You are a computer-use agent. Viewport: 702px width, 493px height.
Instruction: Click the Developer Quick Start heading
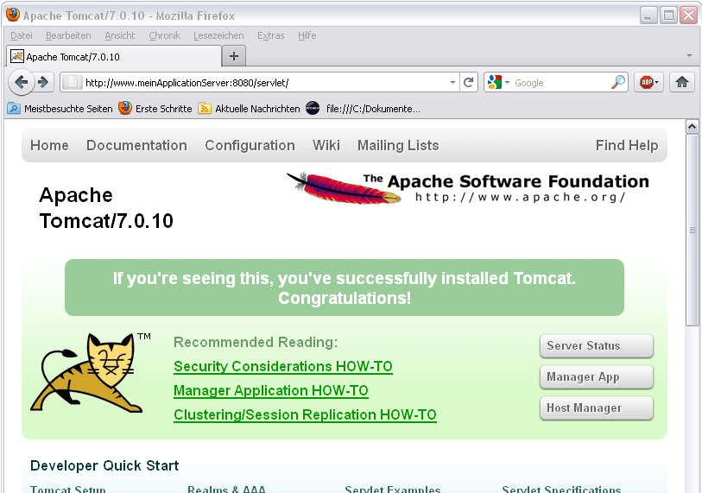[x=104, y=465]
